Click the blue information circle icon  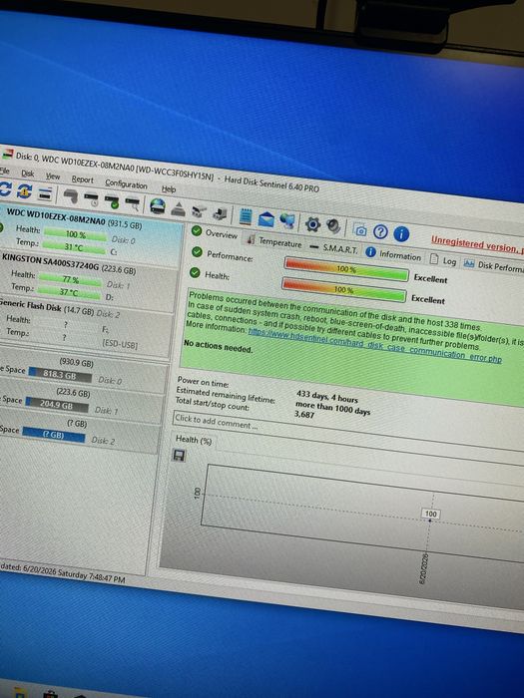click(x=401, y=233)
